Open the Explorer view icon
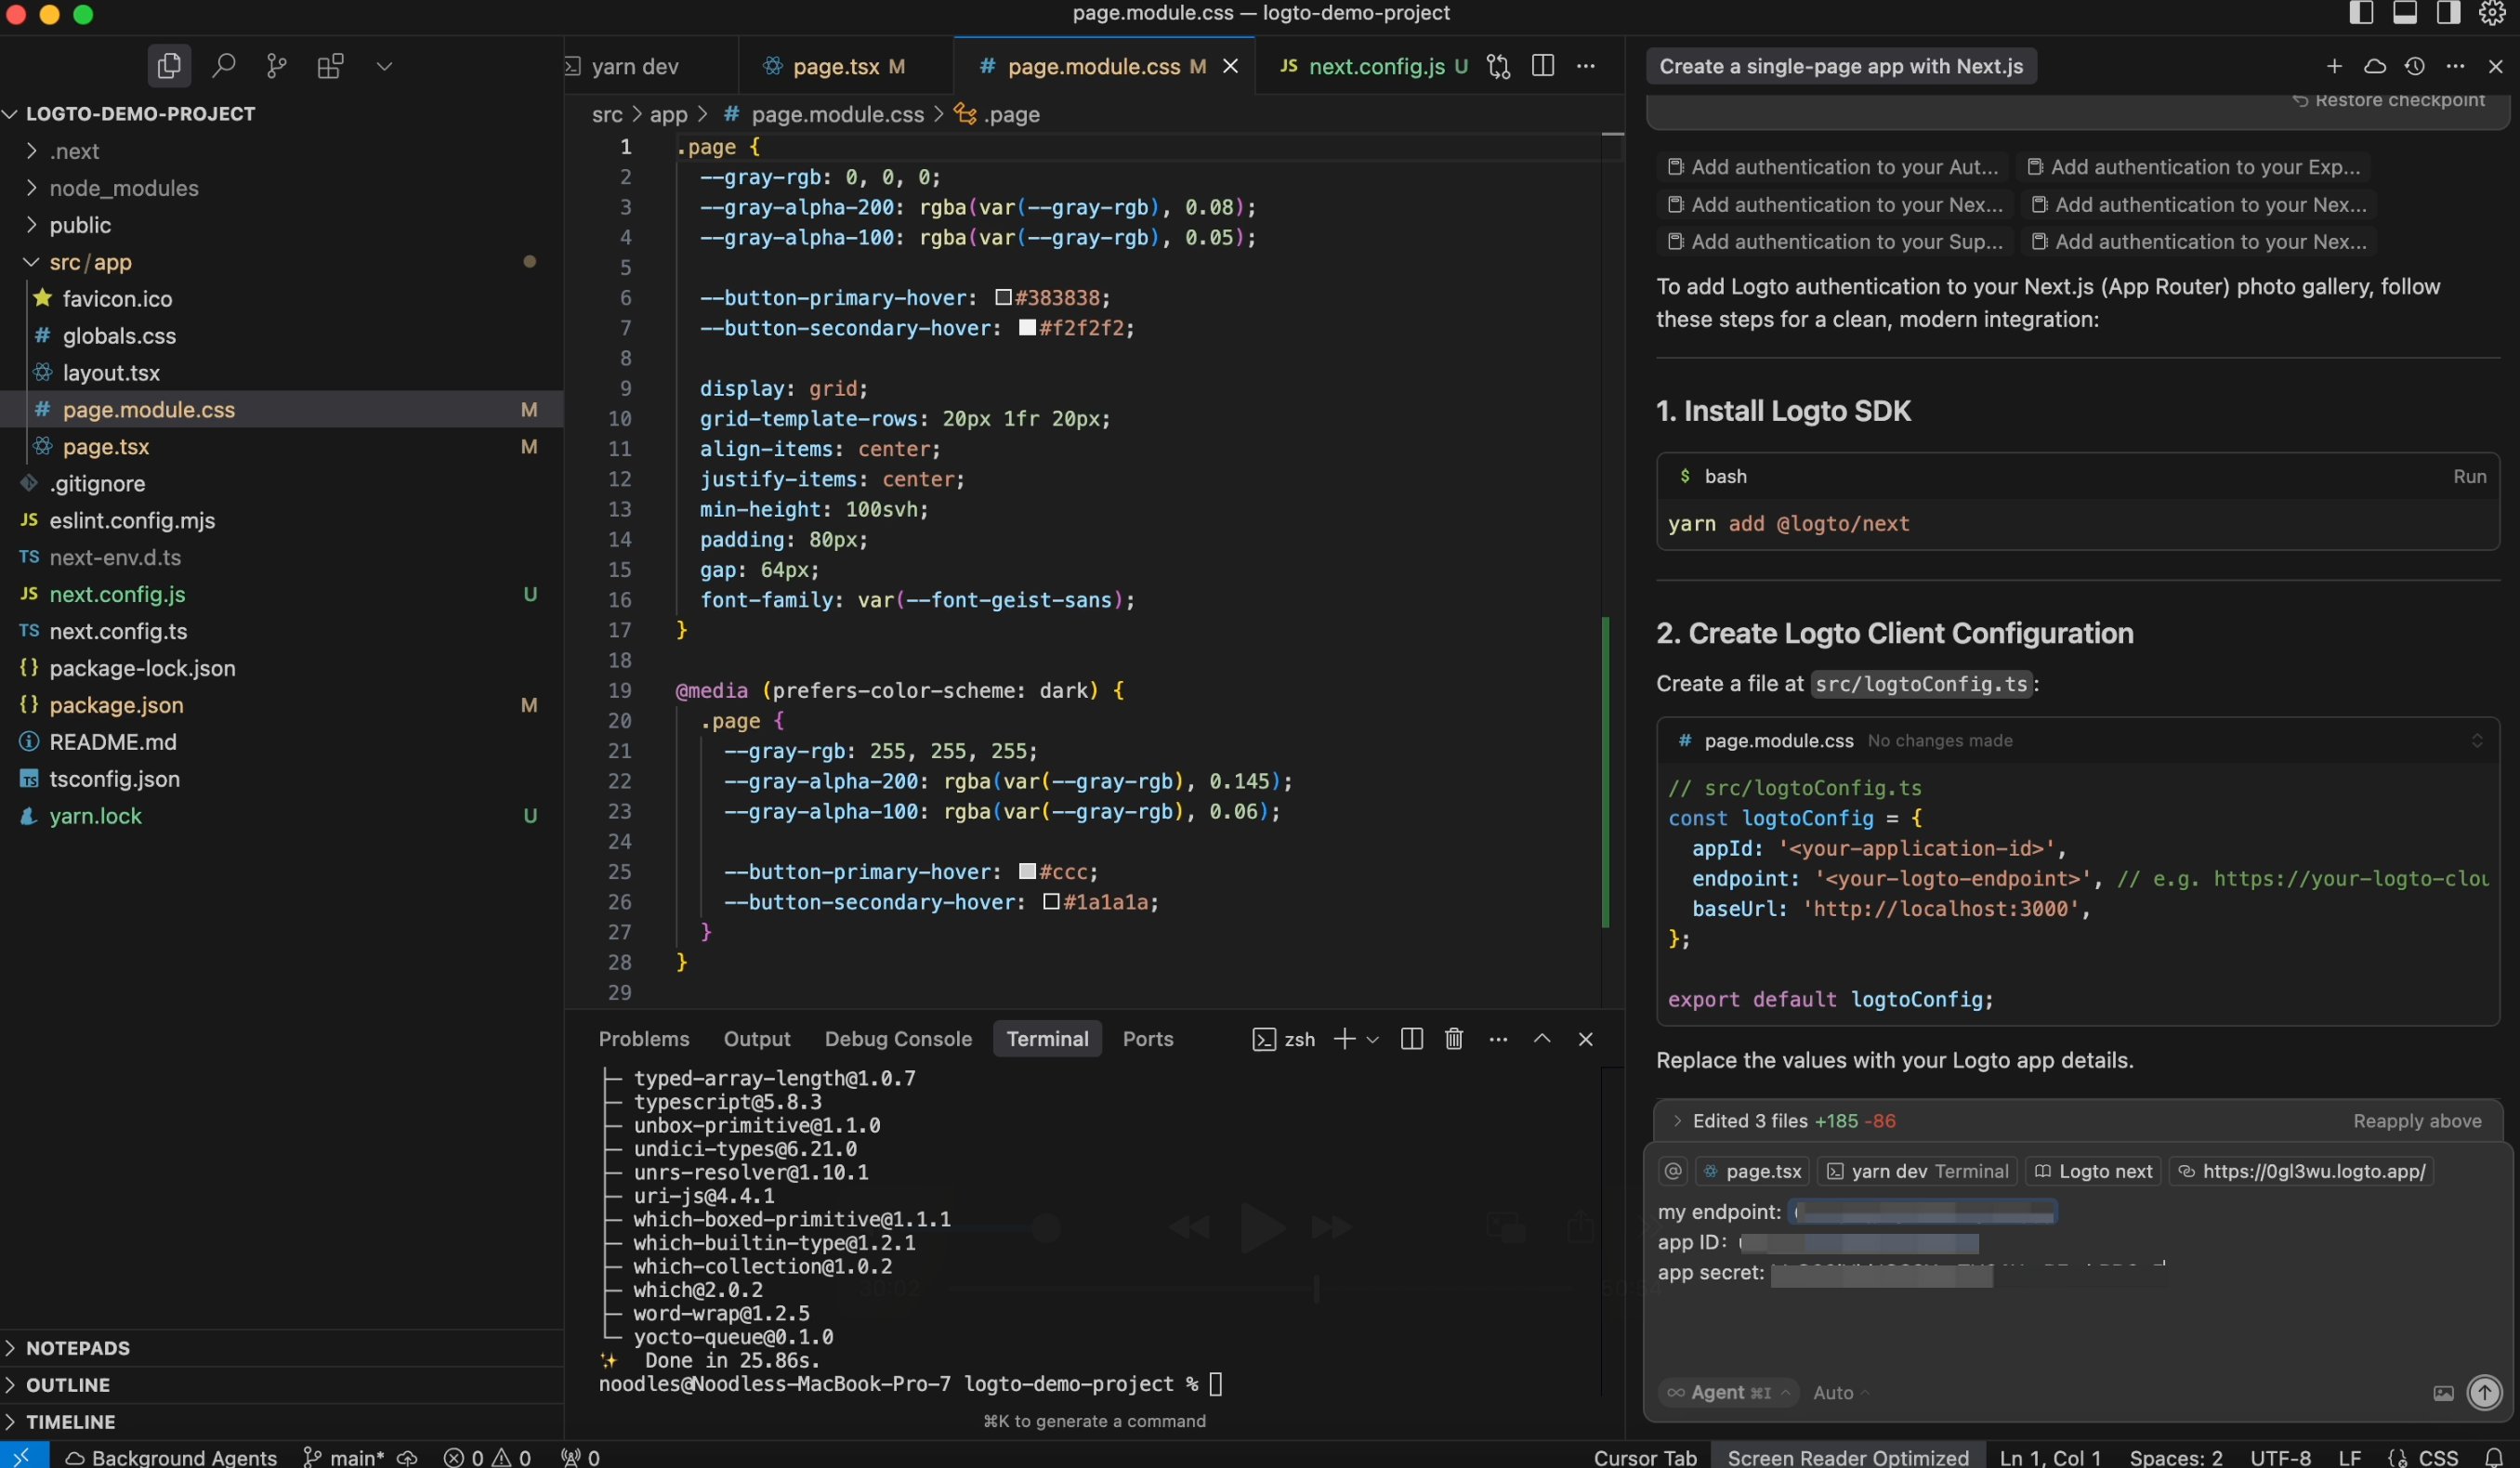Viewport: 2520px width, 1468px height. click(x=169, y=66)
